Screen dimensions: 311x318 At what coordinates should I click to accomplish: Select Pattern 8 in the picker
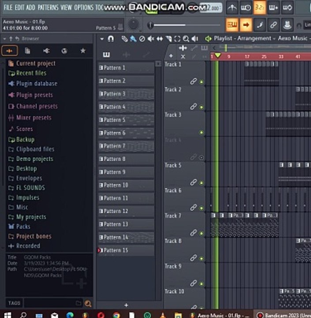pos(126,159)
